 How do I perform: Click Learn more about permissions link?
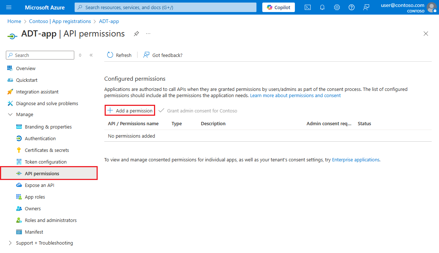tap(295, 96)
